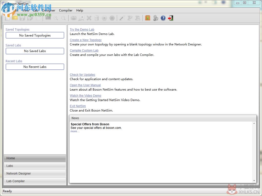Switch to the Network Designer tab
262x196 pixels.
tap(35, 174)
